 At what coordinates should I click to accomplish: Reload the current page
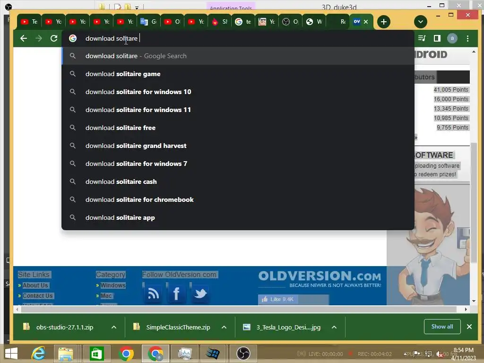[x=54, y=38]
